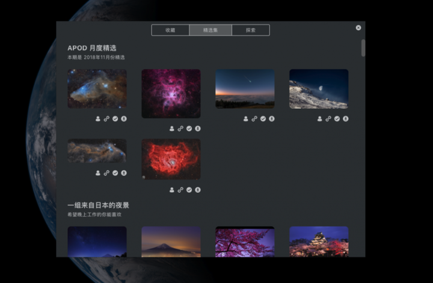This screenshot has height=283, width=433.
Task: Close the wallpaper gallery panel
Action: (358, 28)
